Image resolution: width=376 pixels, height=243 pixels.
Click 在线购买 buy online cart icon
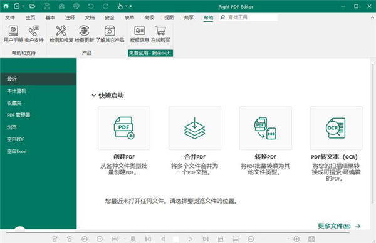click(x=160, y=34)
